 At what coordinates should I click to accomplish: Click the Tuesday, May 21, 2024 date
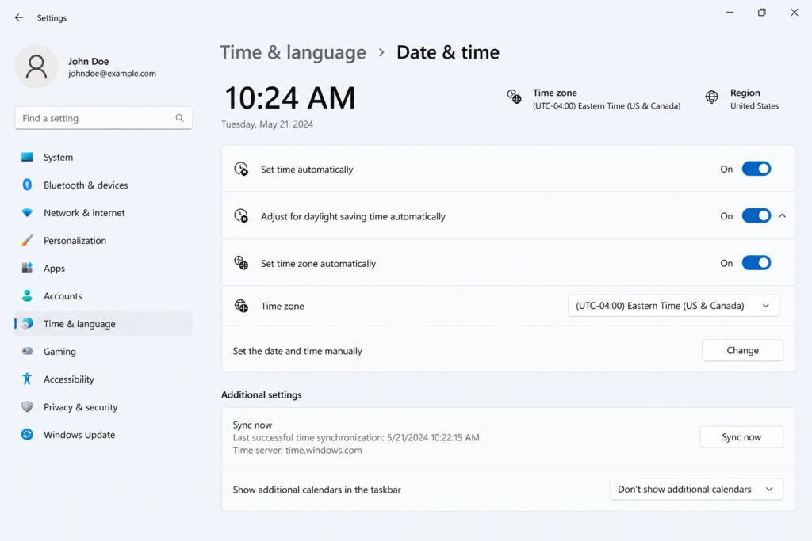pos(267,124)
